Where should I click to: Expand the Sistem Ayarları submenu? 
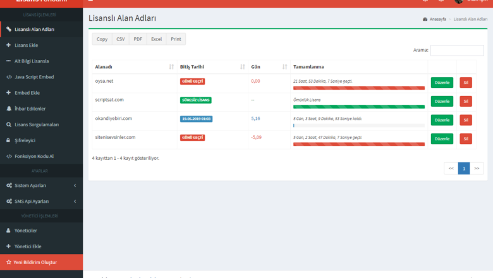(75, 186)
